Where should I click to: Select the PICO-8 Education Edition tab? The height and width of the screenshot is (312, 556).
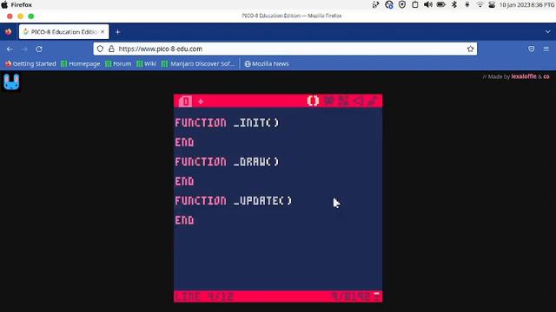(63, 32)
